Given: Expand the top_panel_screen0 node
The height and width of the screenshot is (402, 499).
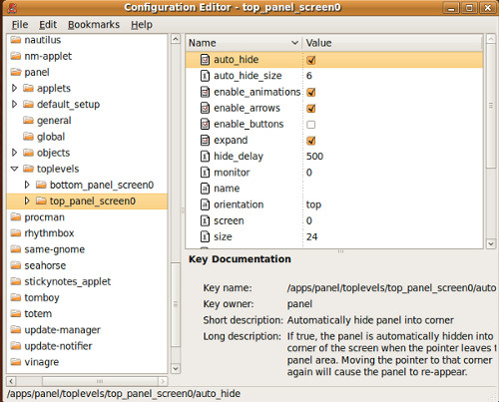Looking at the screenshot, I should tap(27, 201).
